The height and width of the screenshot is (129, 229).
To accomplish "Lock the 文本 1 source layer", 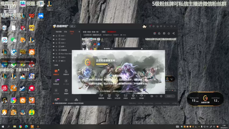I will pyautogui.click(x=56, y=36).
